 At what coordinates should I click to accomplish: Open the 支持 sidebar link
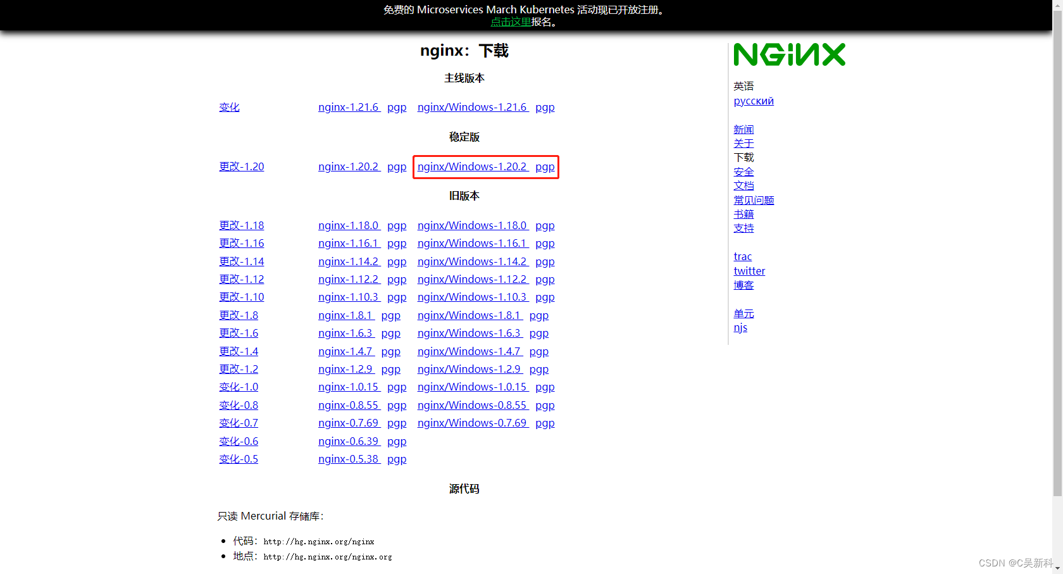pyautogui.click(x=743, y=228)
